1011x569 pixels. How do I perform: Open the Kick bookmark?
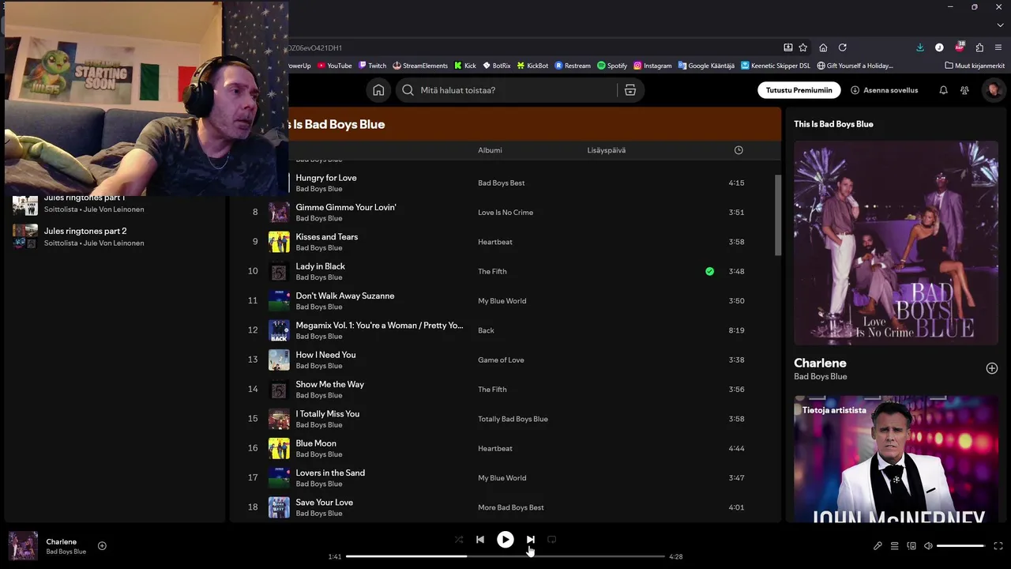(x=465, y=66)
